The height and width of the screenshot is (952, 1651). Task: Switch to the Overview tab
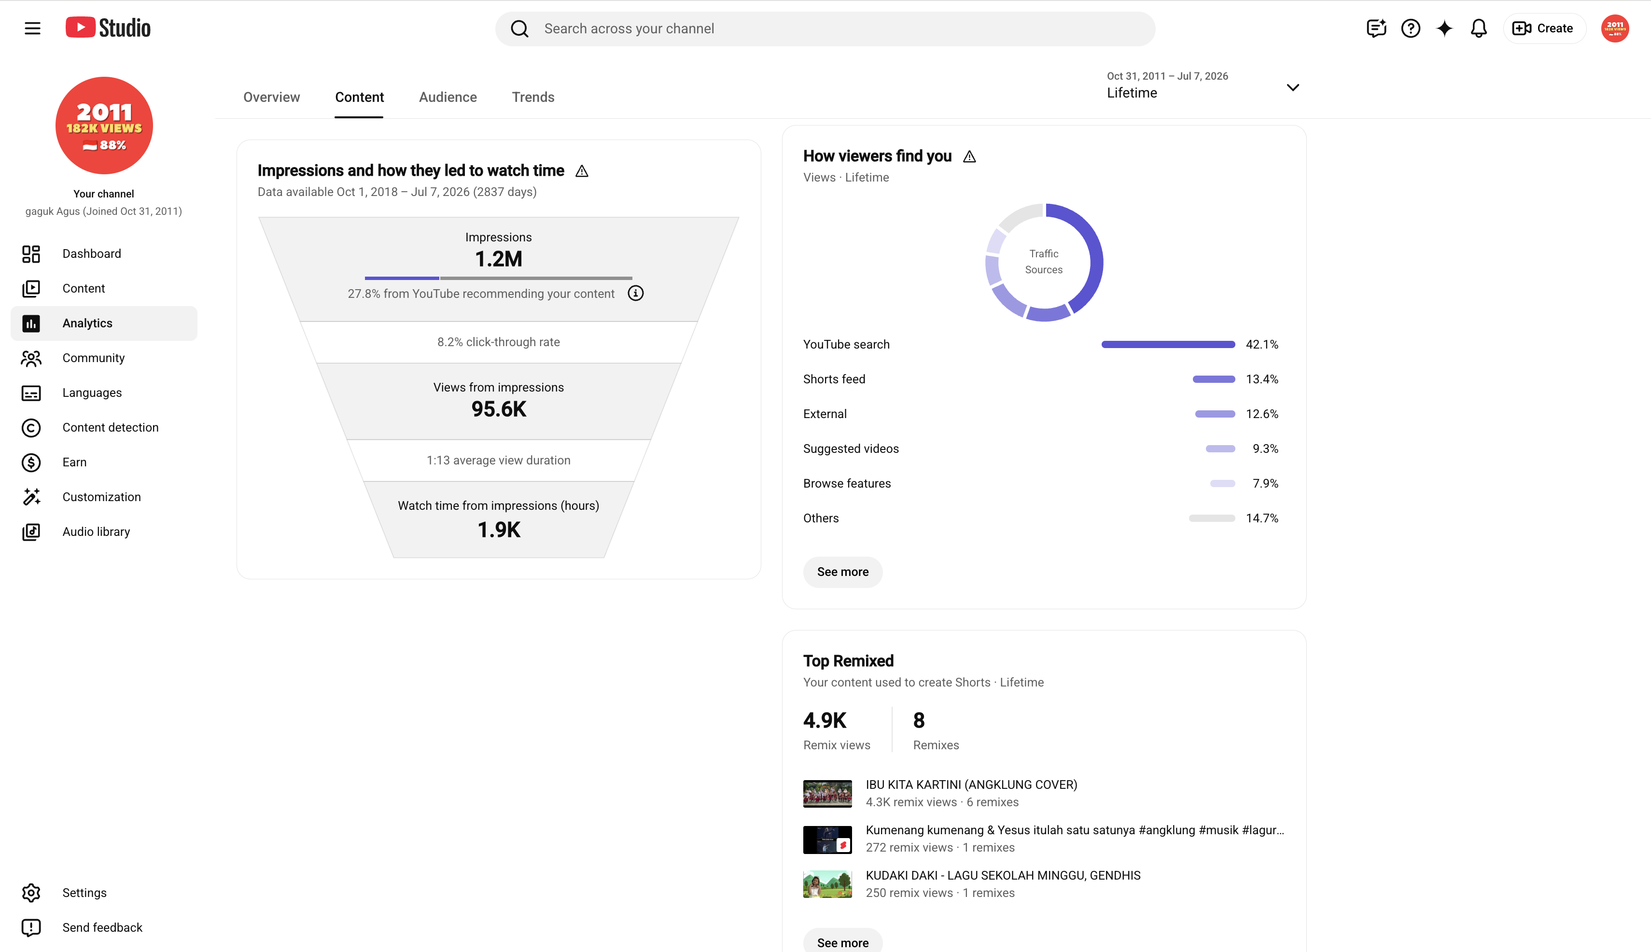pyautogui.click(x=271, y=97)
